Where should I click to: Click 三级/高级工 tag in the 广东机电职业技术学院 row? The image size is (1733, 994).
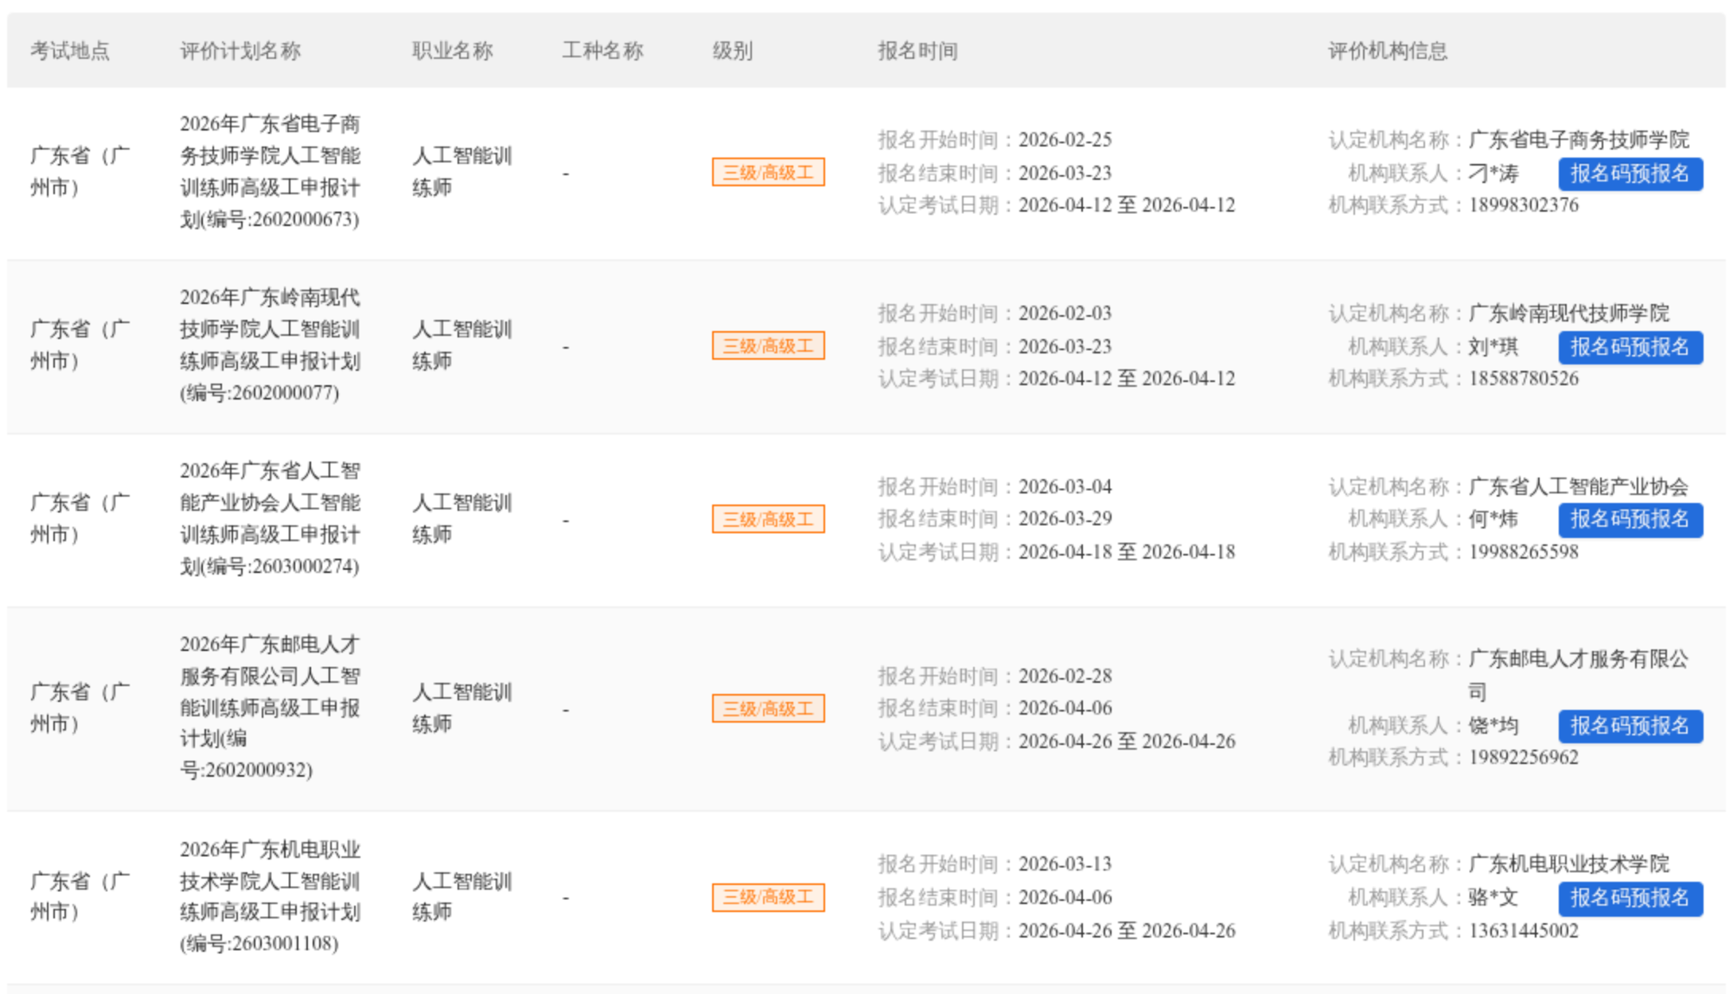pos(768,898)
